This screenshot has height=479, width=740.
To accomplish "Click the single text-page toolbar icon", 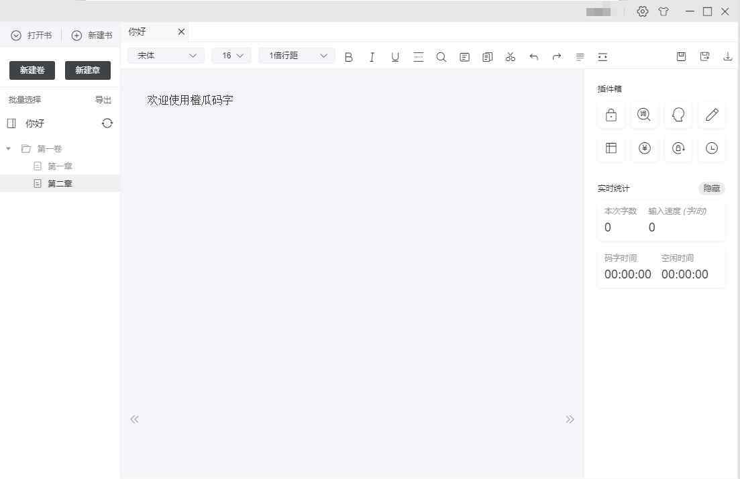I will point(464,57).
